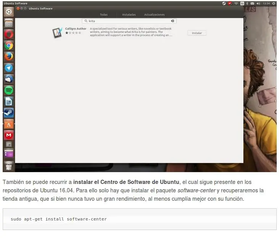Viewport: 279px width, 238px height.
Task: Open the 13:54 clock indicator
Action: point(266,3)
